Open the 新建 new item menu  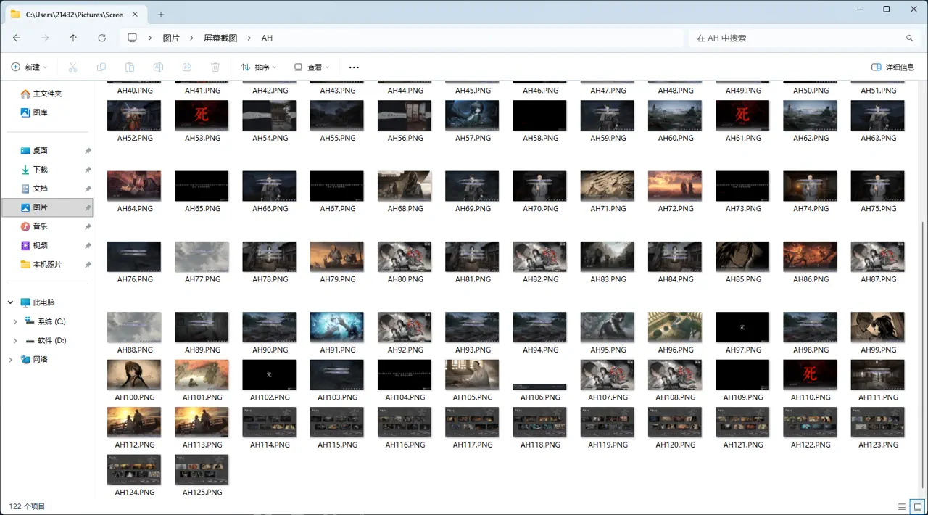pos(29,67)
